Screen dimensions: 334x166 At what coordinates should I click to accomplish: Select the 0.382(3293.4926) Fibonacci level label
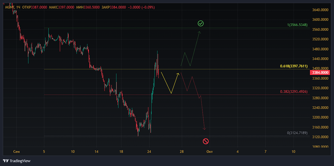(294, 92)
